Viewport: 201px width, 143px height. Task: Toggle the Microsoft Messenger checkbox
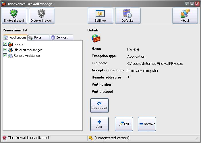coord(5,50)
